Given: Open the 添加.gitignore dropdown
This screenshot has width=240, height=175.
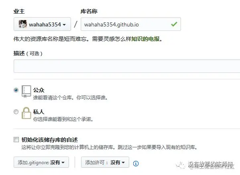Looking at the screenshot, I should [41, 162].
